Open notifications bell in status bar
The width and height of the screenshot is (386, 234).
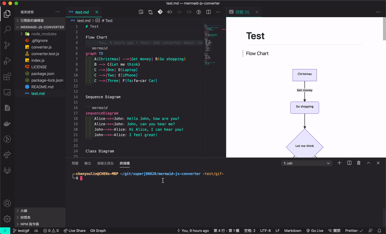tap(379, 231)
